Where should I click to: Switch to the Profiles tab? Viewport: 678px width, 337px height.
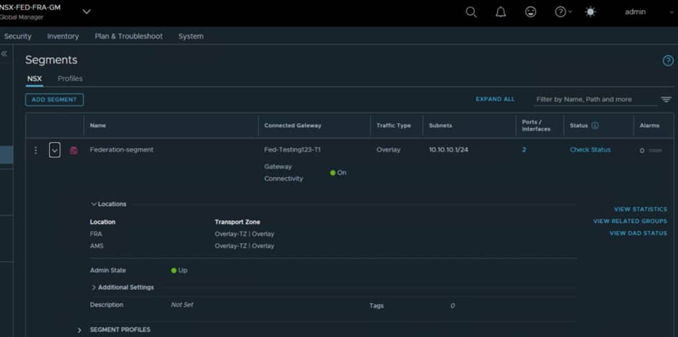click(70, 79)
